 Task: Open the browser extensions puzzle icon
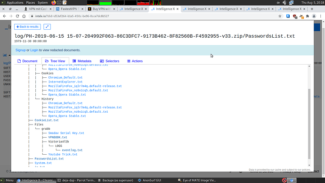coord(308,16)
